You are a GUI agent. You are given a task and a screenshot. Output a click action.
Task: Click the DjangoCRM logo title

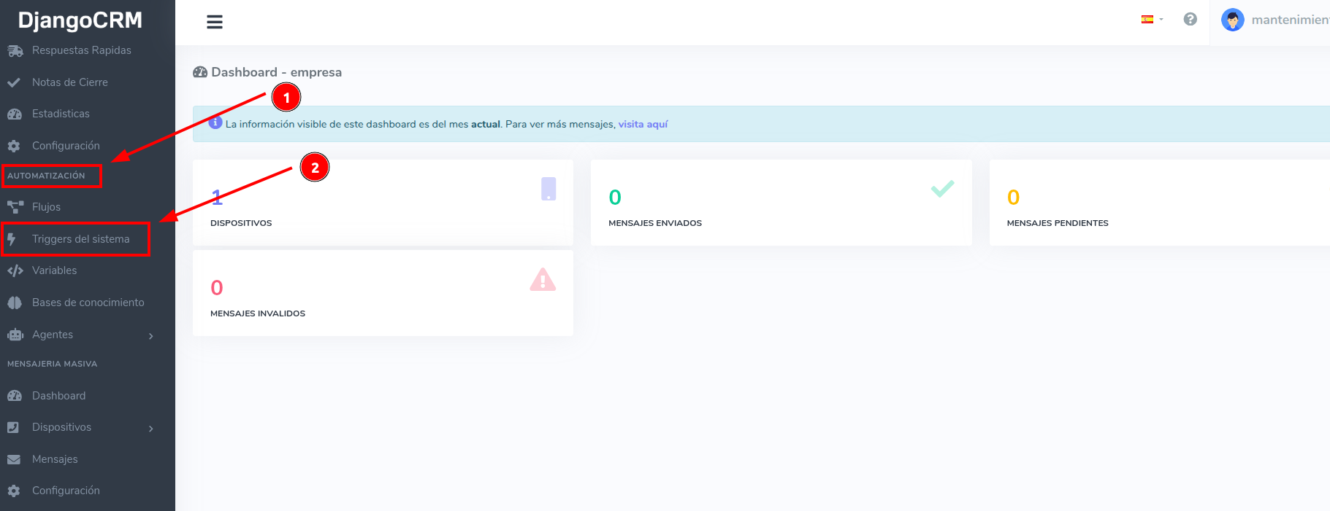click(80, 20)
